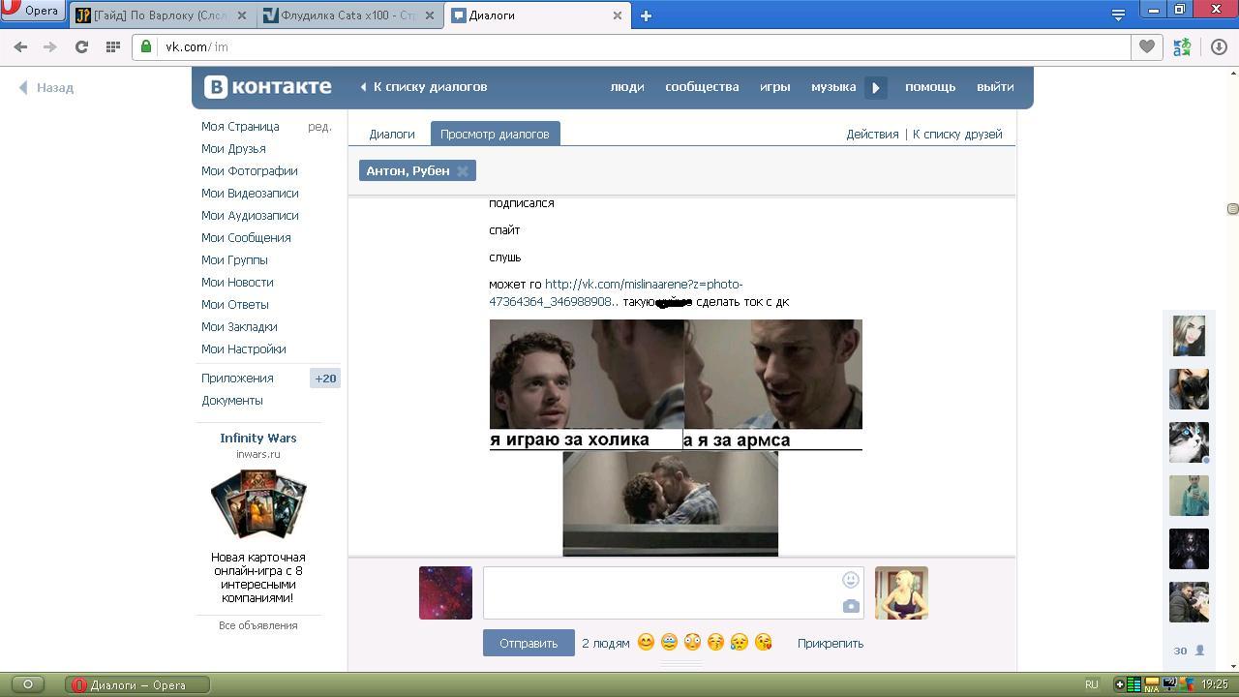Select the Диалоги browser tab
This screenshot has height=697, width=1239.
click(x=537, y=15)
